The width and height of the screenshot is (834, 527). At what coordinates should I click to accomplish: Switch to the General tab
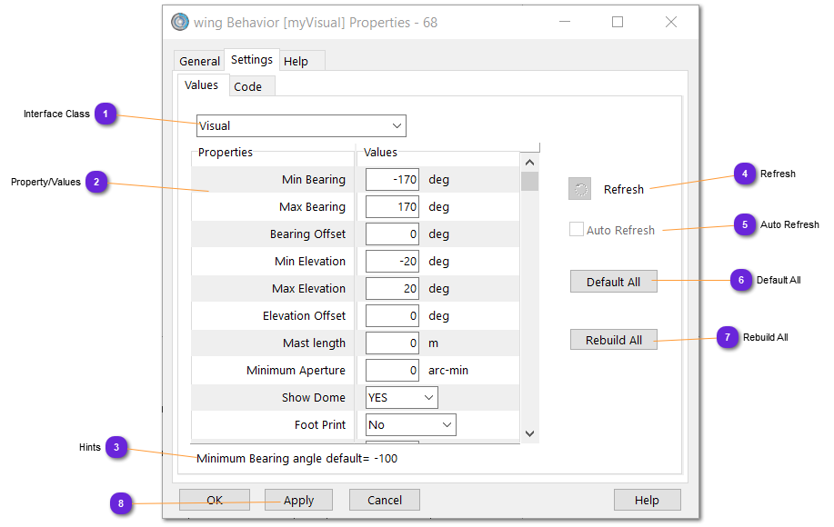[199, 61]
